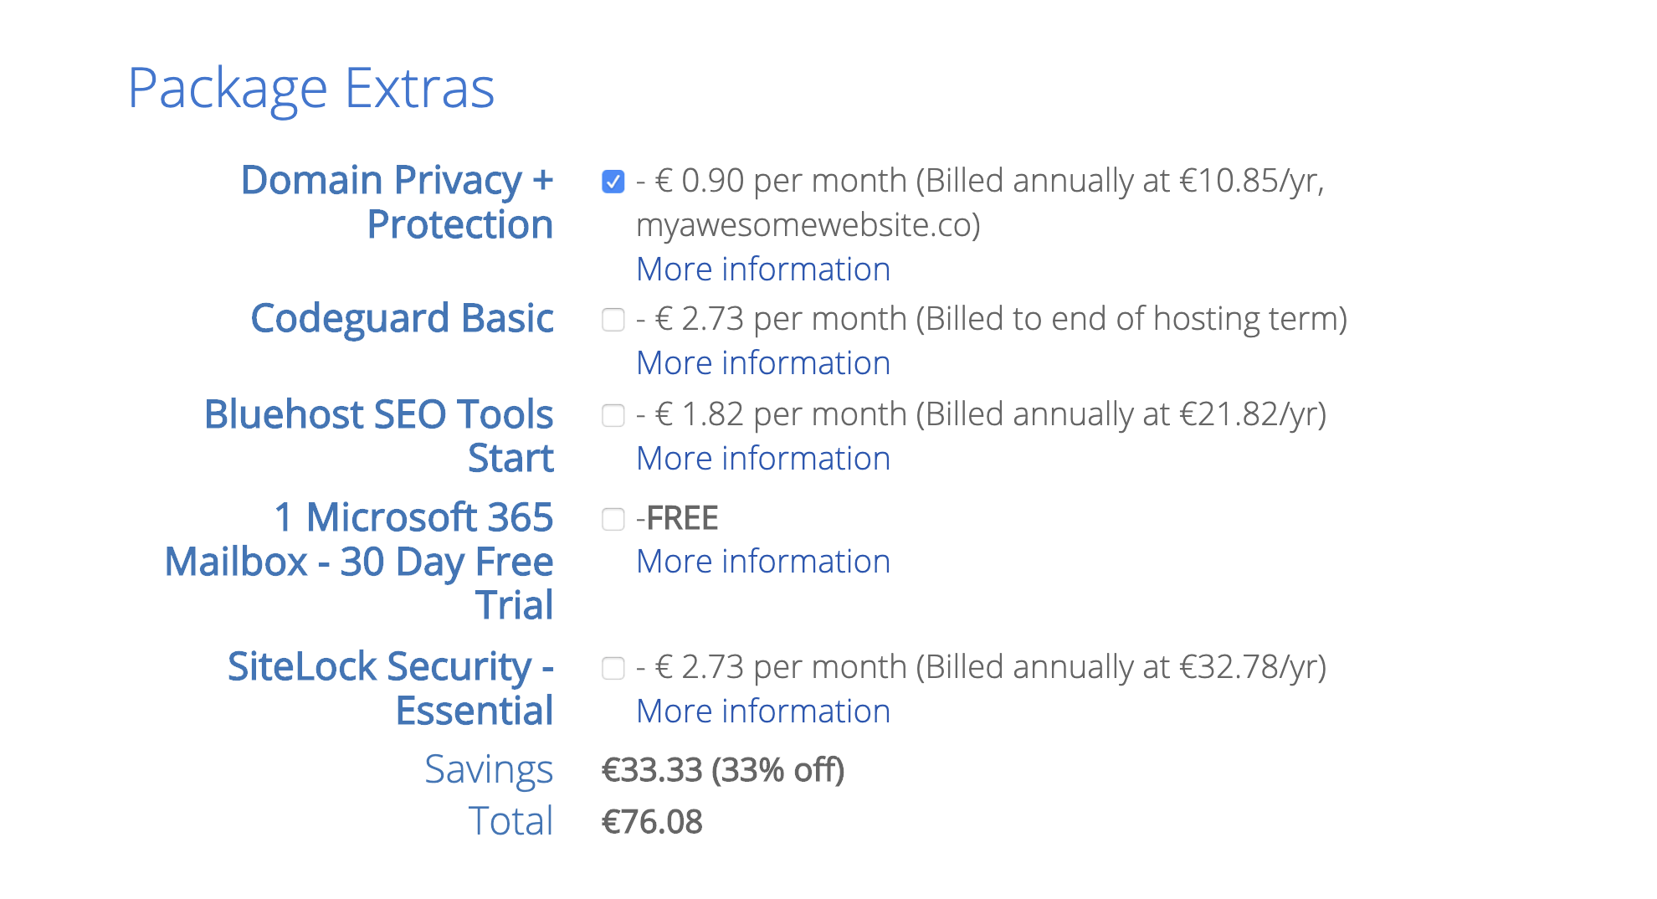The height and width of the screenshot is (899, 1657).
Task: Enable the Codeguard Basic checkbox
Action: pyautogui.click(x=613, y=320)
